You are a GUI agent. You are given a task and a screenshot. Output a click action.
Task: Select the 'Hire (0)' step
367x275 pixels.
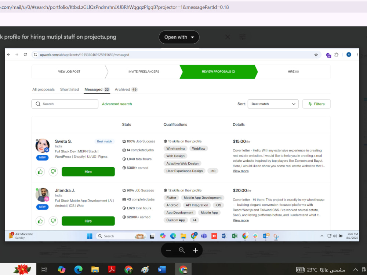(x=293, y=71)
